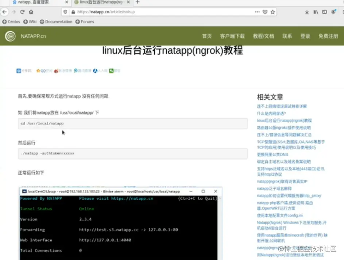Click the blue share plus icon
The height and width of the screenshot is (260, 344).
coord(19,71)
